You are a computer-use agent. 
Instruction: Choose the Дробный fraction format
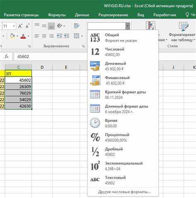click(x=123, y=152)
